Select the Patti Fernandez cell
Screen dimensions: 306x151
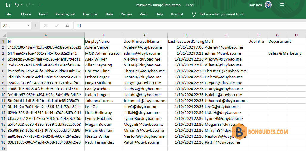104,142
